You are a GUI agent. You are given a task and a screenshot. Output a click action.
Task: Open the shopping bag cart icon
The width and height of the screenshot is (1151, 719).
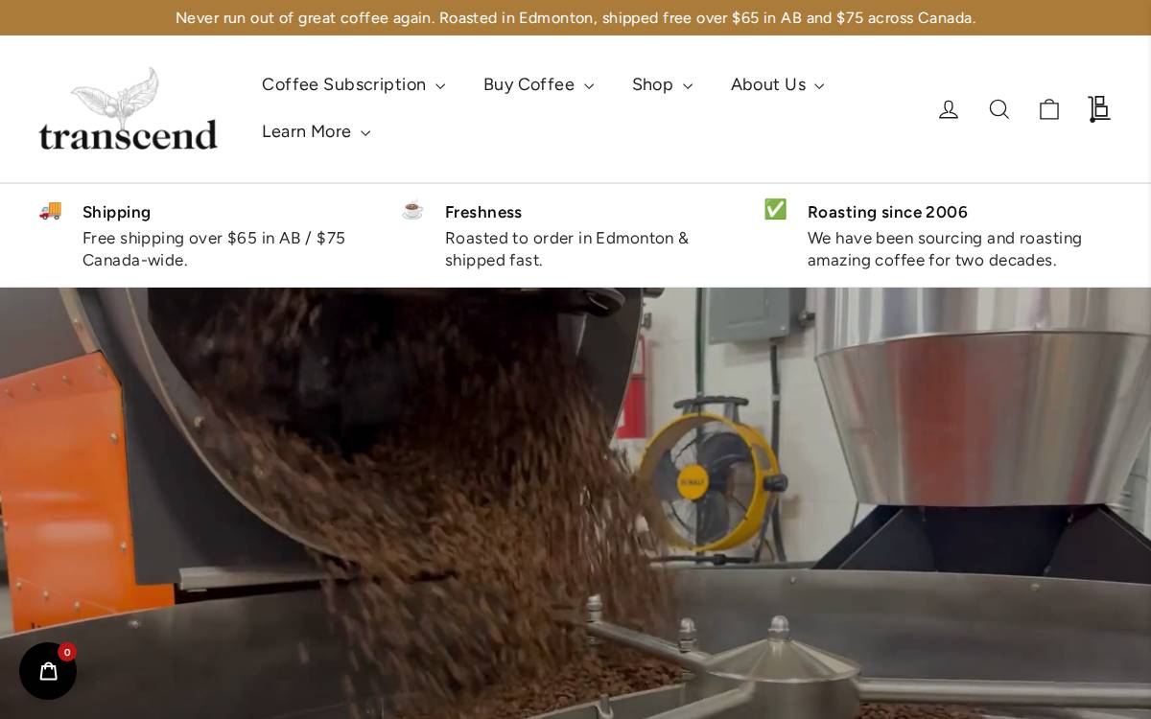1049,109
